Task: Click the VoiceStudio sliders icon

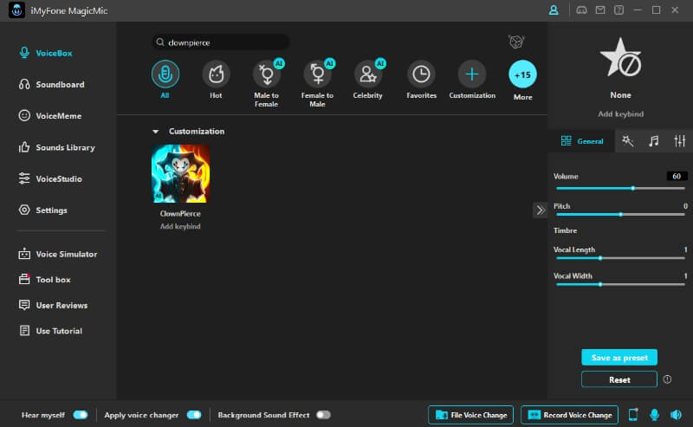Action: point(24,178)
